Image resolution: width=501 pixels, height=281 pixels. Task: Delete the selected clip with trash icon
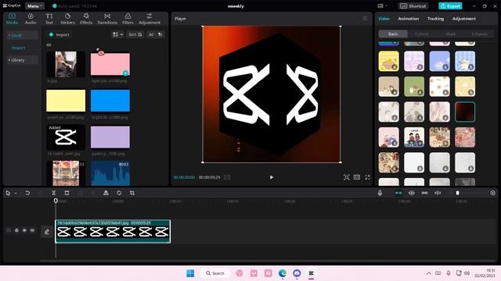(67, 193)
